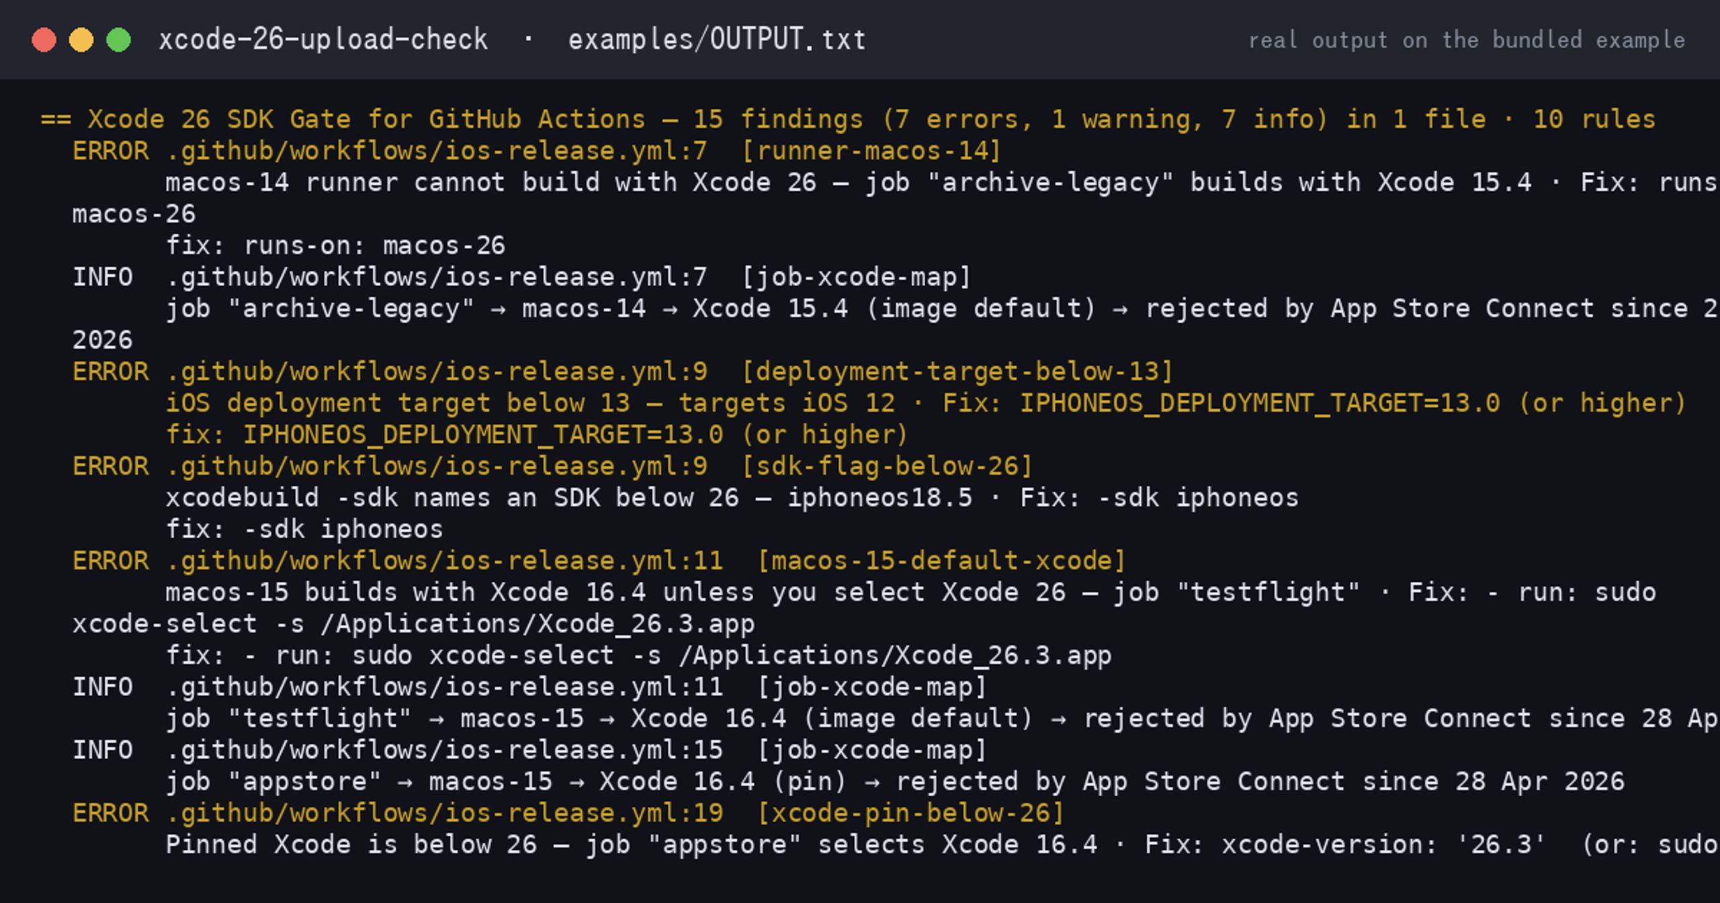Click the 'xcodebuild -sdk names an SDK below 26' line
Screen dimensions: 1720x903
(732, 498)
